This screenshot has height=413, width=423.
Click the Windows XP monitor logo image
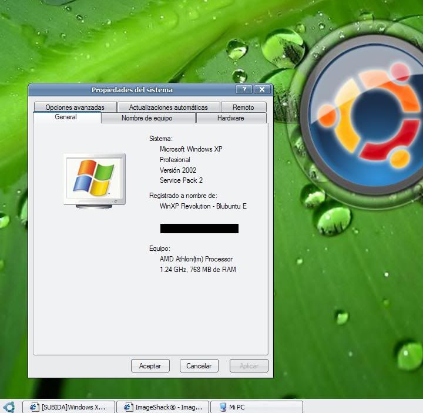pyautogui.click(x=95, y=181)
